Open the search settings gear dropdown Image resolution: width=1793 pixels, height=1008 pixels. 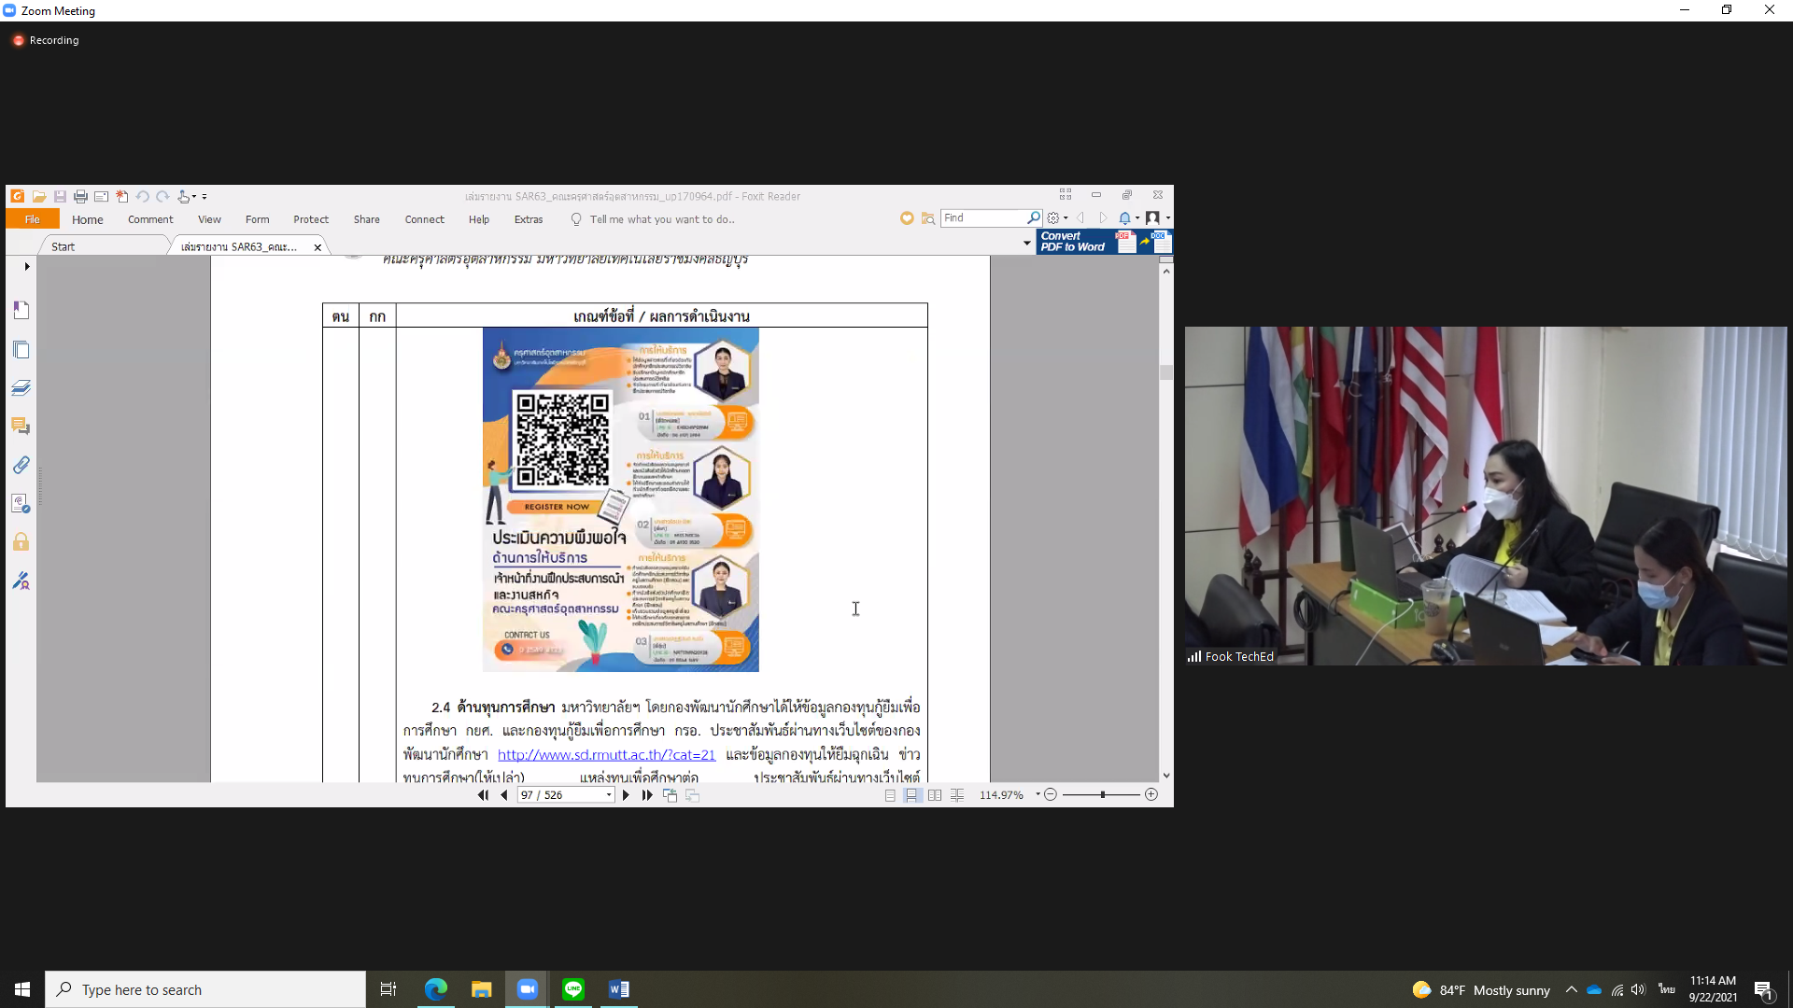tap(1057, 218)
